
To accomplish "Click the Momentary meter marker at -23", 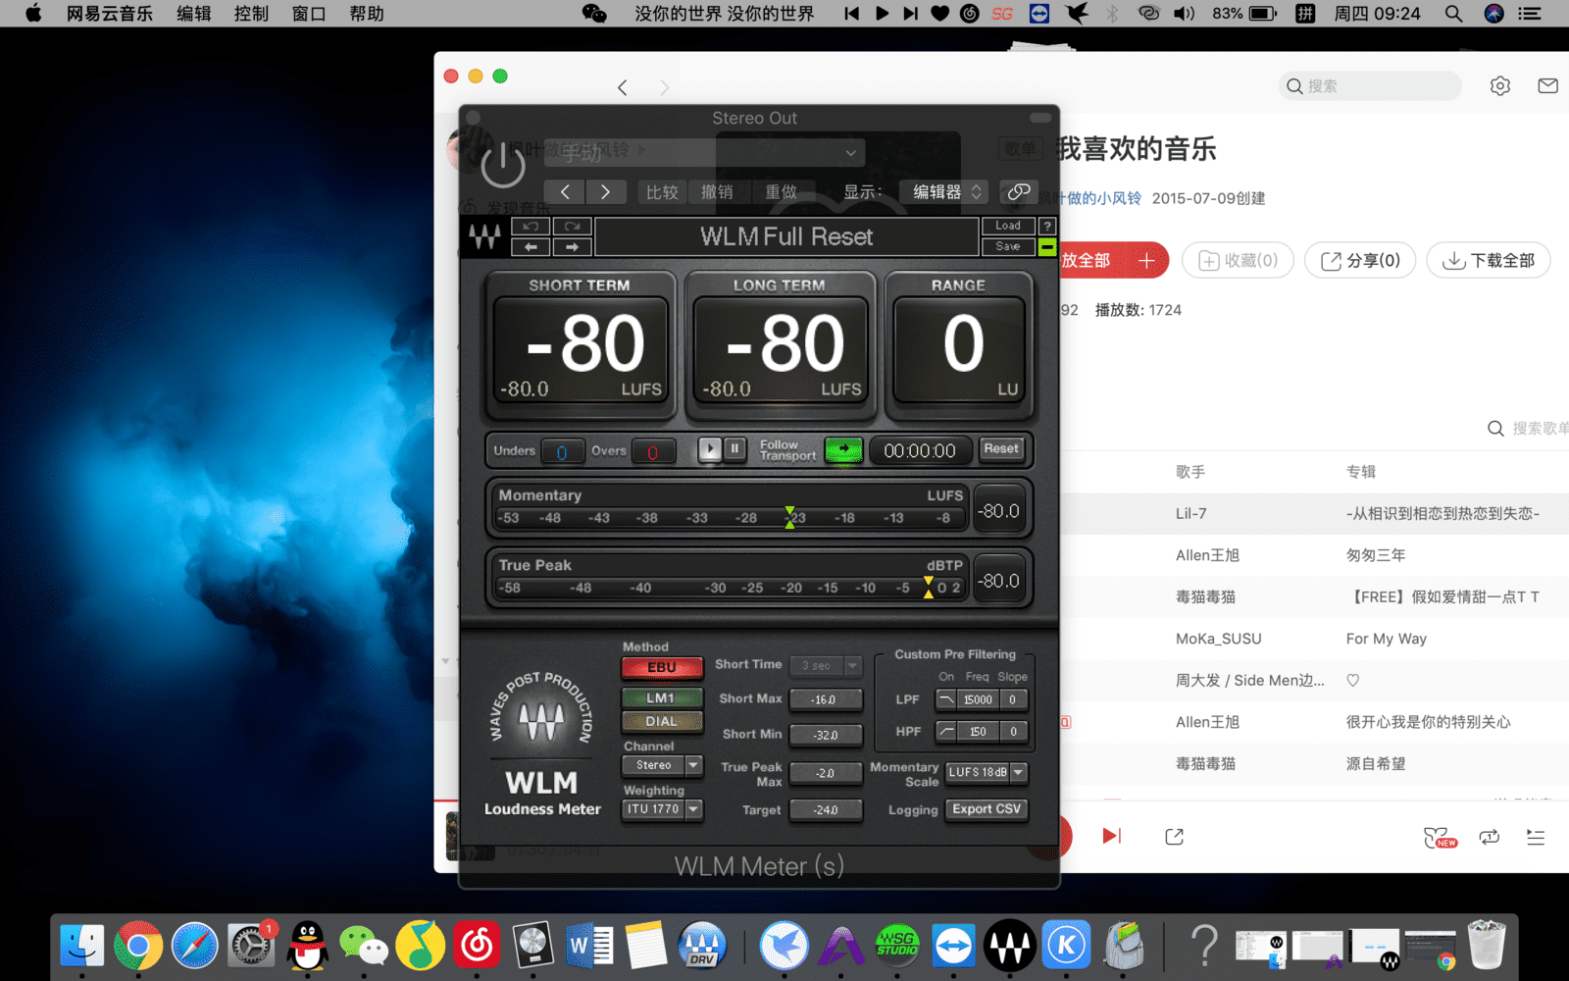I will tap(790, 518).
